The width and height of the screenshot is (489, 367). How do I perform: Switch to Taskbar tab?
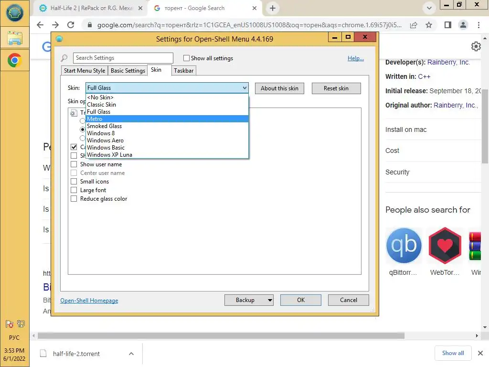tap(184, 71)
